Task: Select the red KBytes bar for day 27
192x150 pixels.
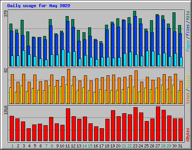Action: click(158, 124)
